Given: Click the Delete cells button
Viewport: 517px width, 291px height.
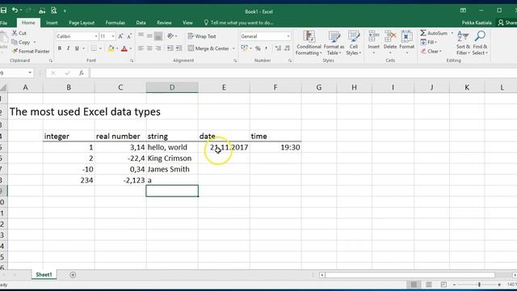Looking at the screenshot, I should pyautogui.click(x=390, y=43).
